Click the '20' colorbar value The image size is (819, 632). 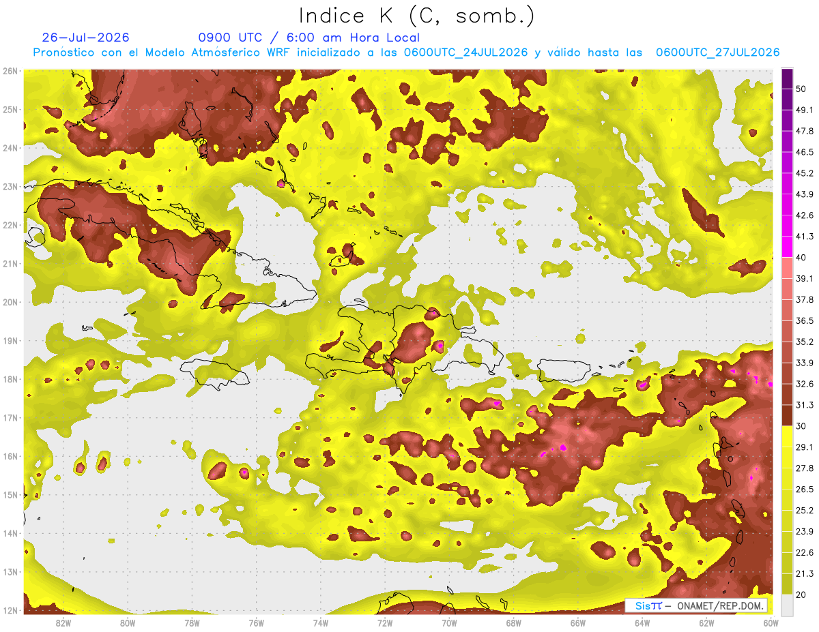(x=801, y=595)
